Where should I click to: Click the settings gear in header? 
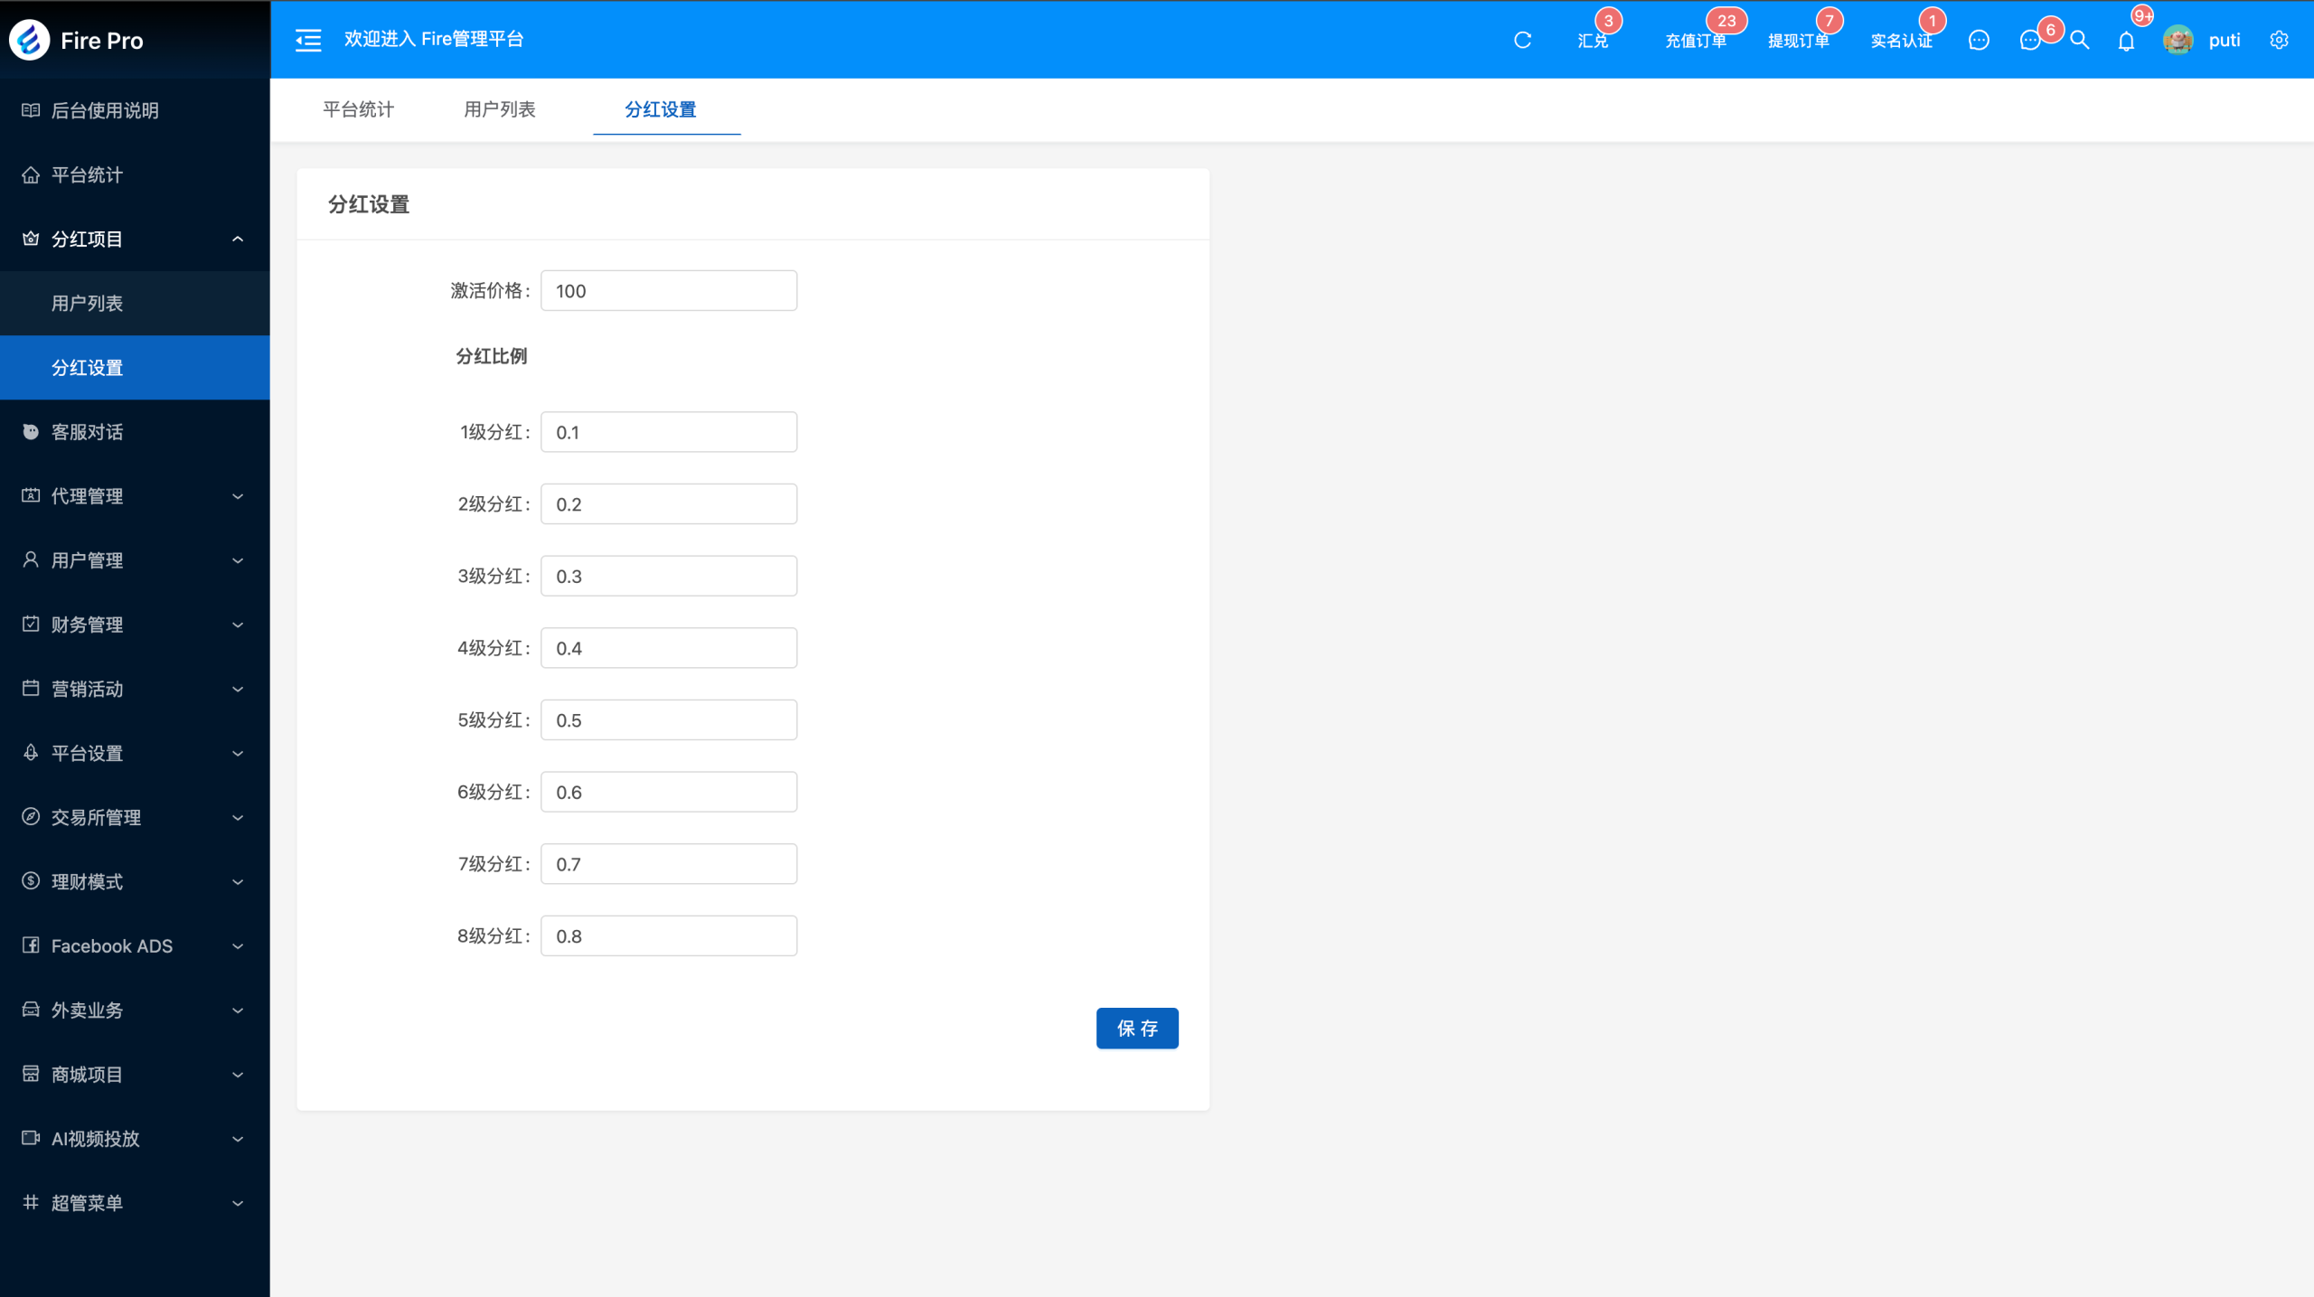click(x=2279, y=40)
